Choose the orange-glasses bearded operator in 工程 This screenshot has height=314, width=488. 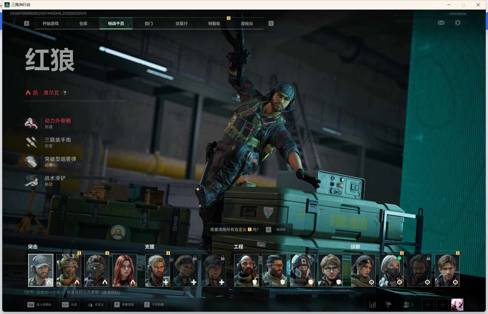[x=274, y=270]
